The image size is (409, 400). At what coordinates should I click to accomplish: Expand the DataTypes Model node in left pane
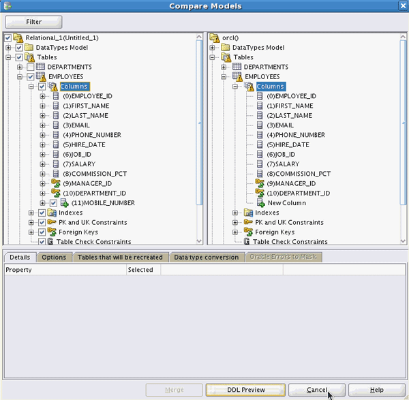pos(8,48)
